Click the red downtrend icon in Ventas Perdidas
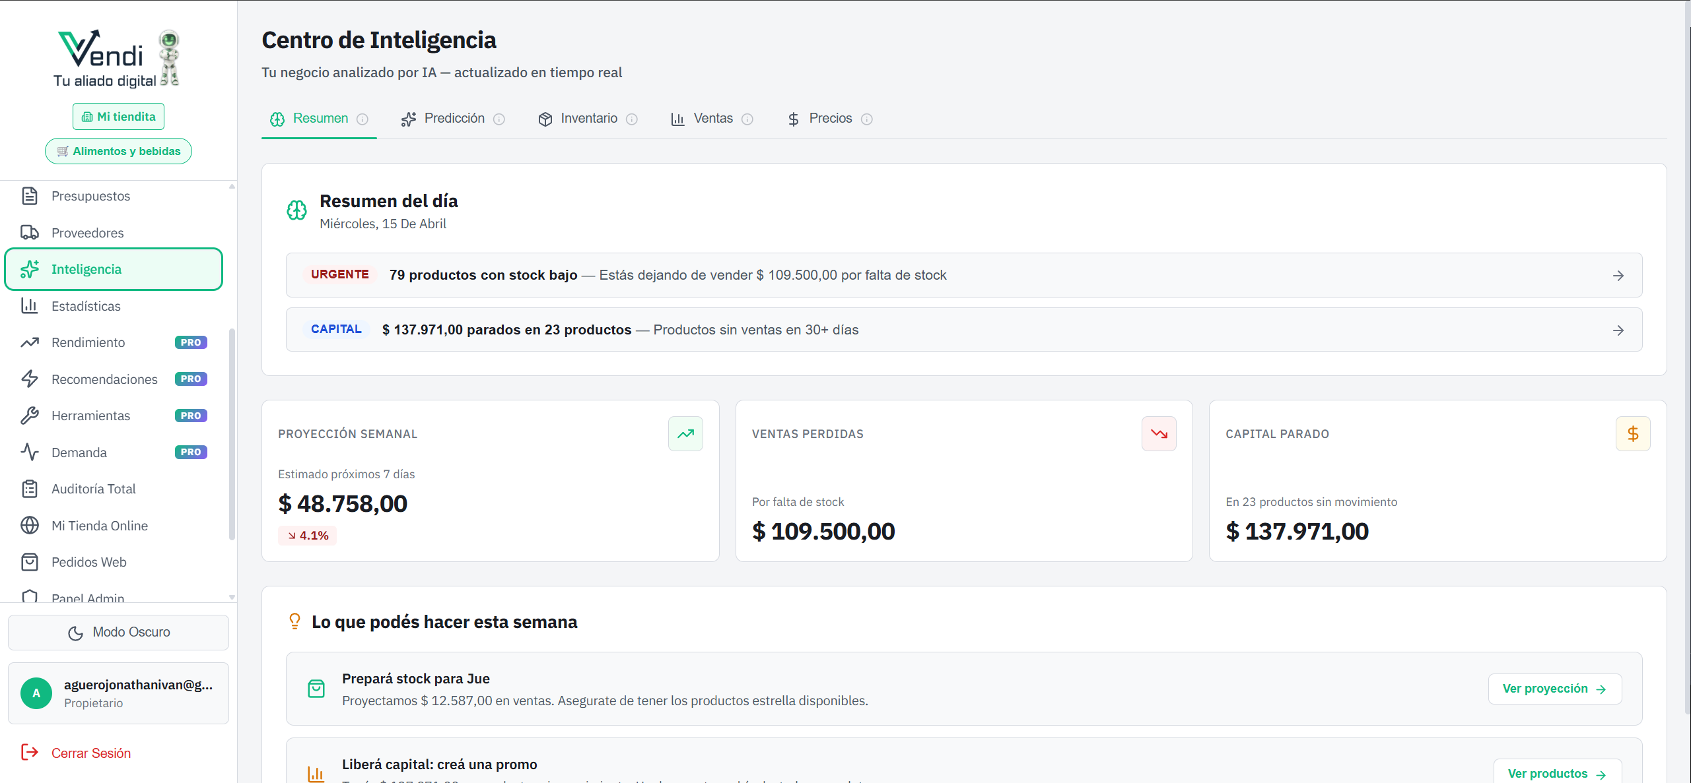1691x783 pixels. point(1159,433)
